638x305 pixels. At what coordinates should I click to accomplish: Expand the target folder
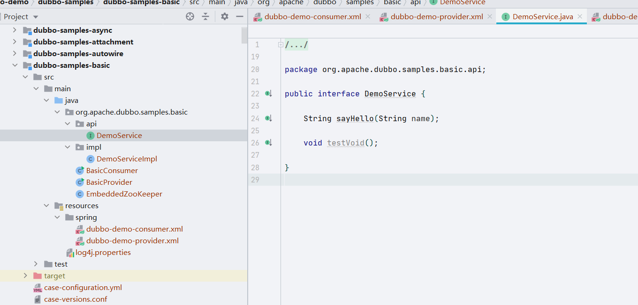click(25, 276)
